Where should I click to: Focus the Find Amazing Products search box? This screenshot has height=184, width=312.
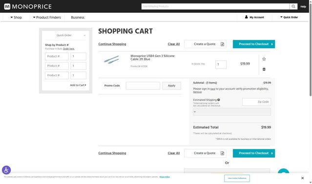pos(215,6)
